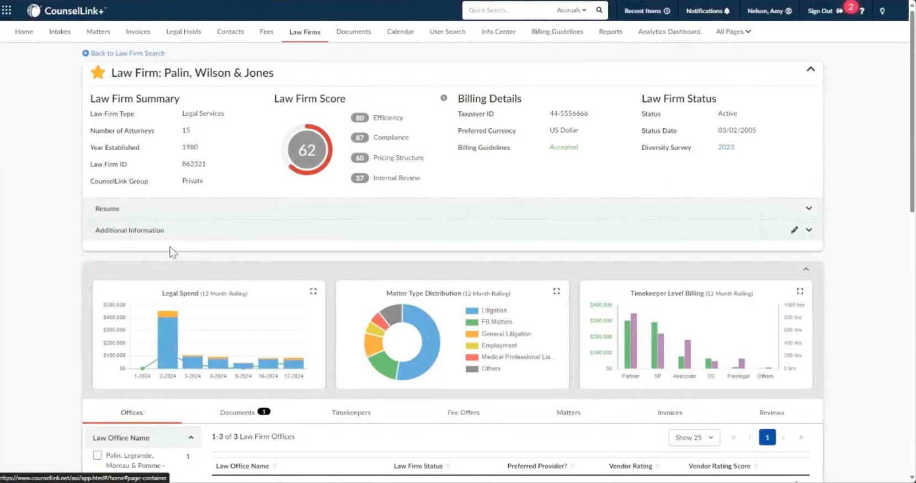Click the circular score gauge showing 62
The image size is (916, 483).
[x=307, y=150]
